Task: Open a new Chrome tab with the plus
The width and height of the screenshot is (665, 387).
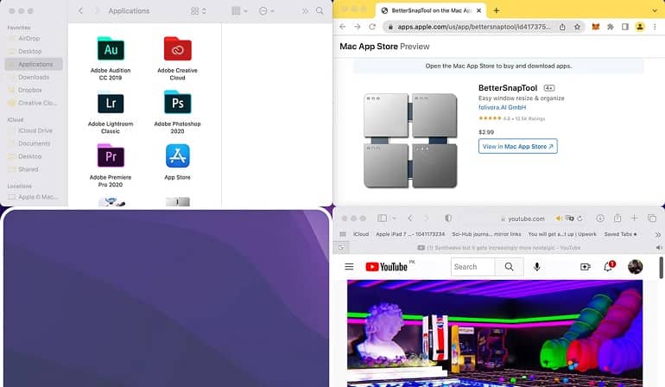Action: tap(497, 10)
